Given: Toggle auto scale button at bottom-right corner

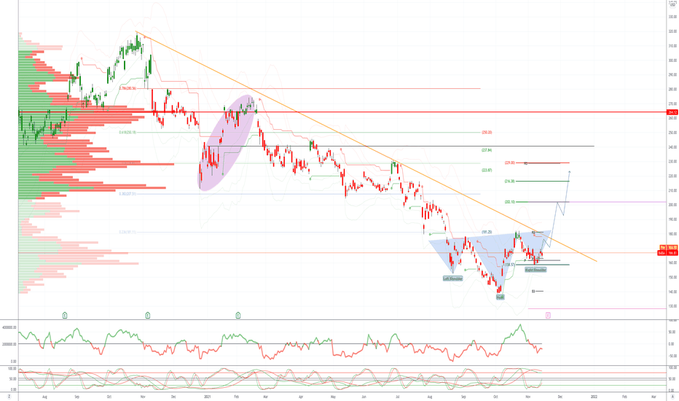Looking at the screenshot, I should click(x=672, y=396).
